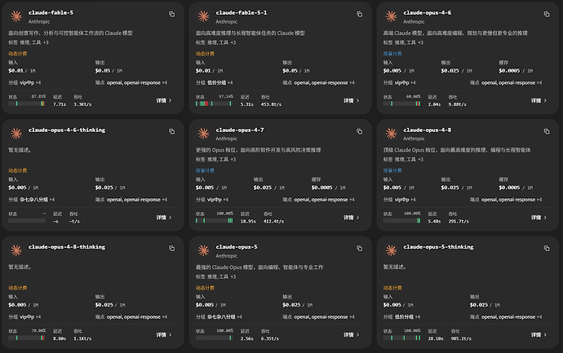Screen dimensions: 563x353
Task: Click 按量计费 label on claude-opus-4-6
Action: (x=392, y=54)
